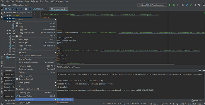The height and width of the screenshot is (105, 205).
Task: Show Git history clock icon
Action: 195,5
